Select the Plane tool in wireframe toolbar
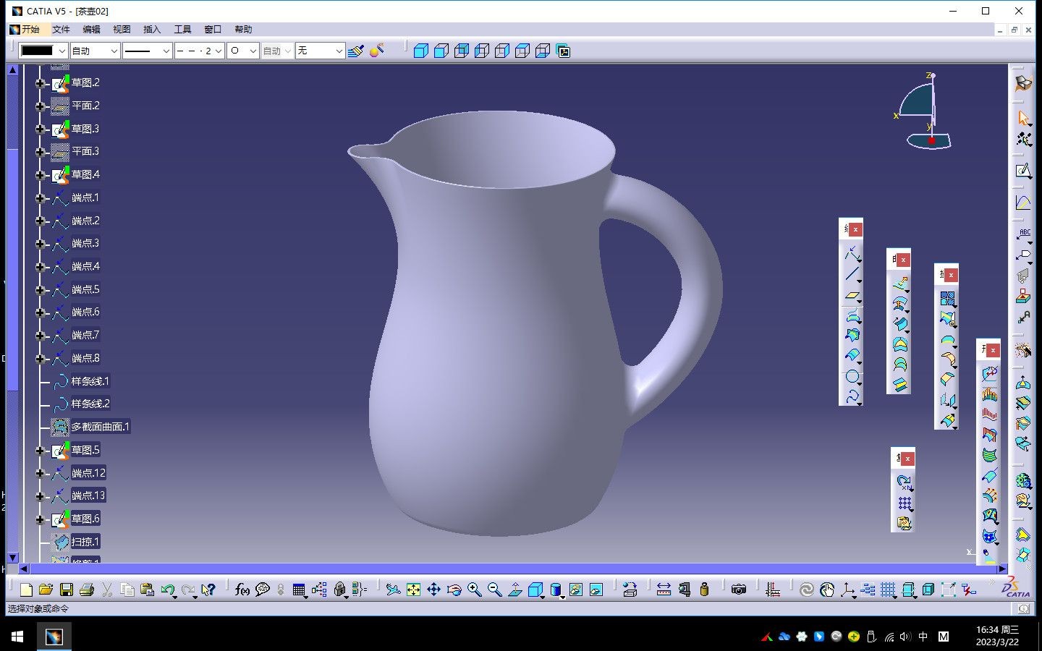Screen dimensions: 1042x651 point(852,295)
